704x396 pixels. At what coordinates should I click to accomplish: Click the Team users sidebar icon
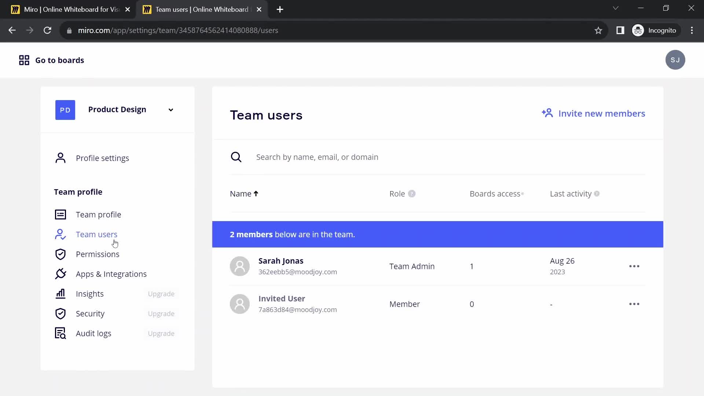pos(60,234)
